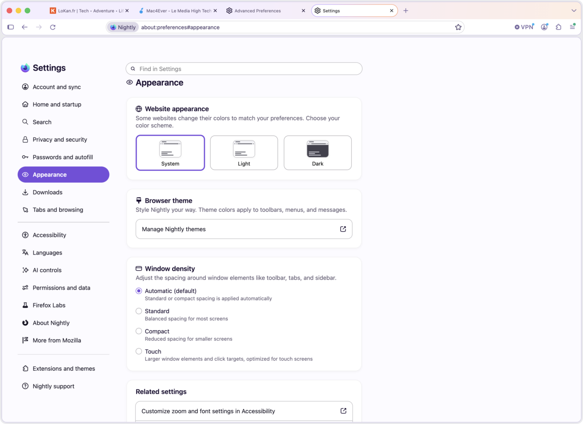Viewport: 583px width, 424px height.
Task: Open the VPN toolbar button
Action: [x=524, y=27]
